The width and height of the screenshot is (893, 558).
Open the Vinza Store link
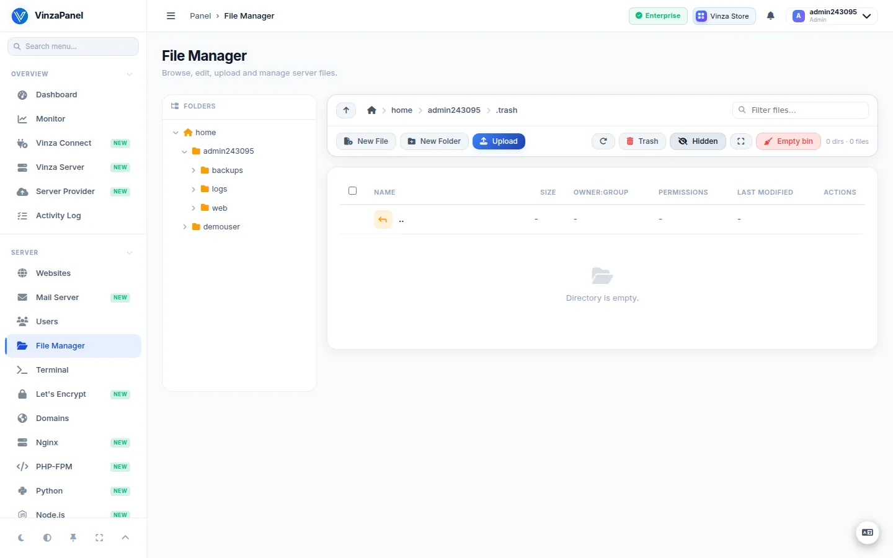click(x=724, y=16)
